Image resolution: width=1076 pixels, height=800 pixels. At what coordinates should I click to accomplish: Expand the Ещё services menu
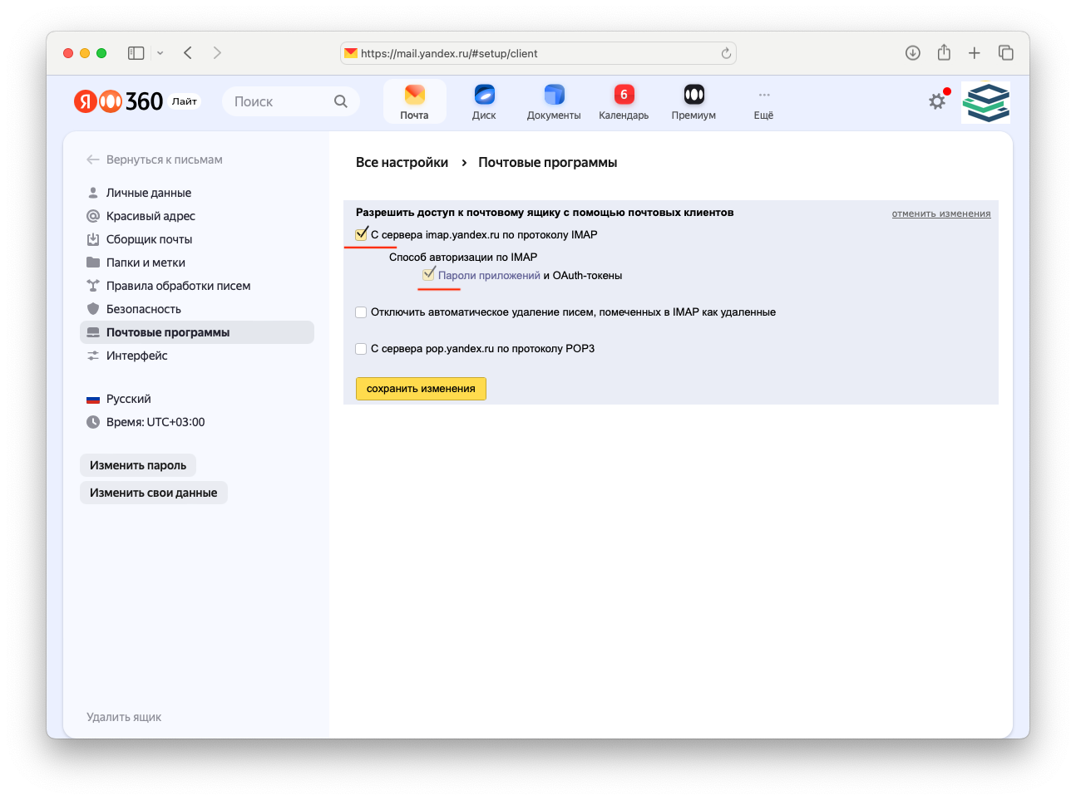click(x=763, y=100)
